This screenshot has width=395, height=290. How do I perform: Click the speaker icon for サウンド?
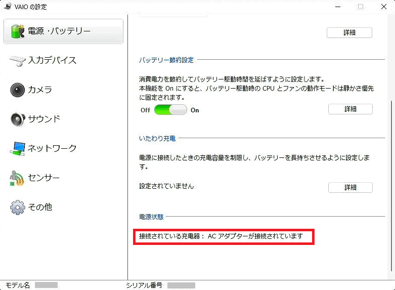click(x=18, y=119)
